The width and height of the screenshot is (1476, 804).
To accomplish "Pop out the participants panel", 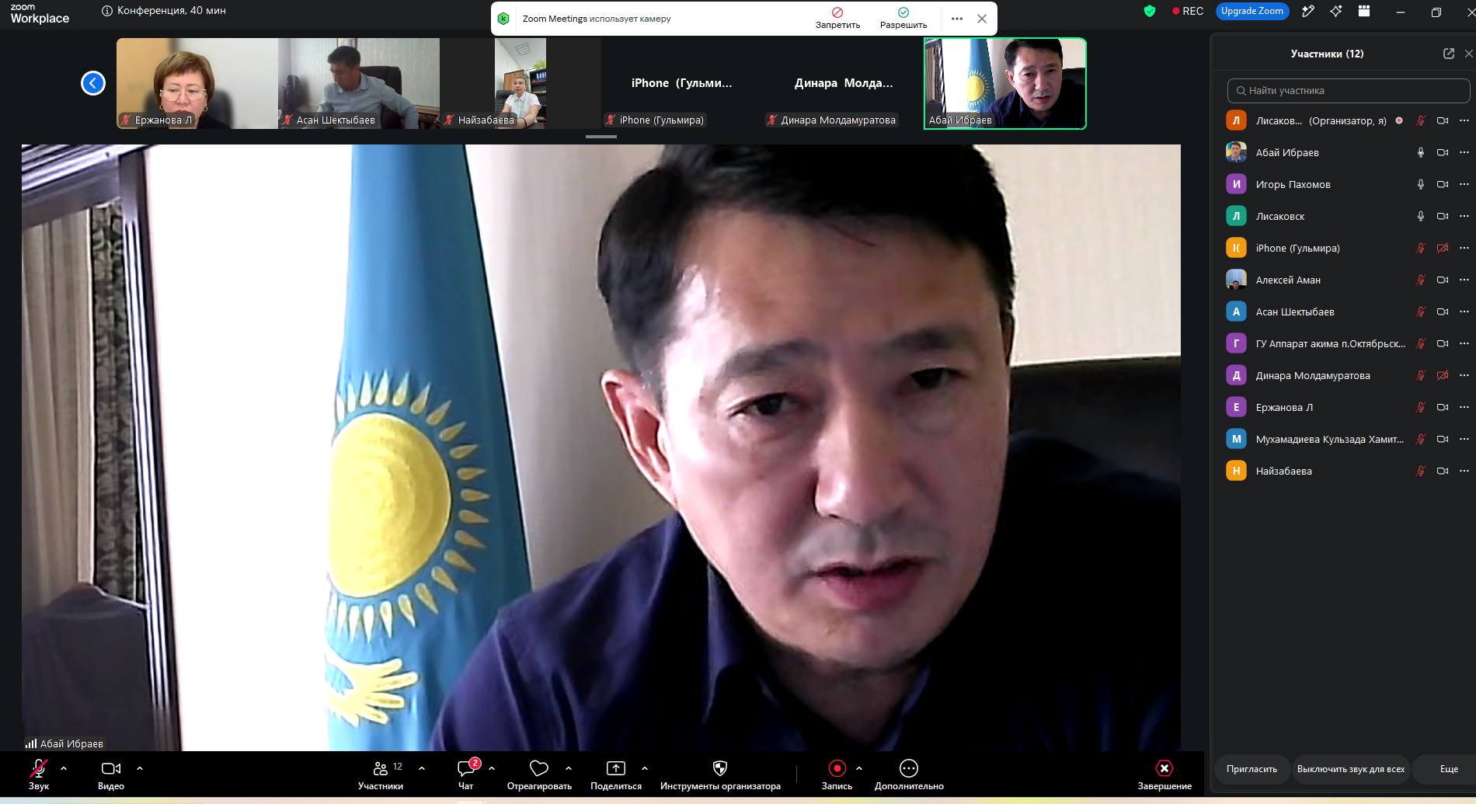I will click(x=1449, y=54).
